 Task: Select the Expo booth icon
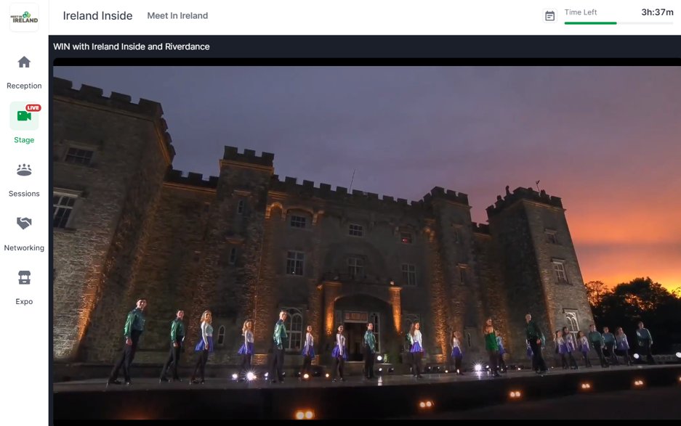coord(24,278)
